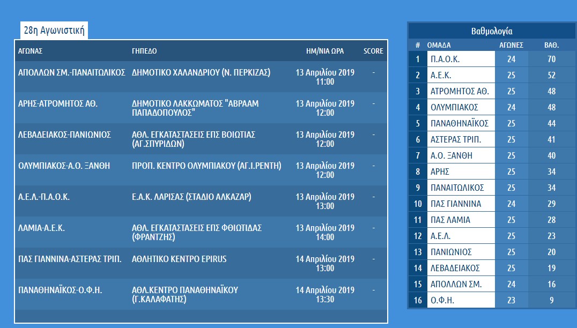The height and width of the screenshot is (328, 577).
Task: Select match ΑΡΗΣ-ΑΤΡΟΜΗΤΟΣ ΑΘ.
Action: pos(58,103)
